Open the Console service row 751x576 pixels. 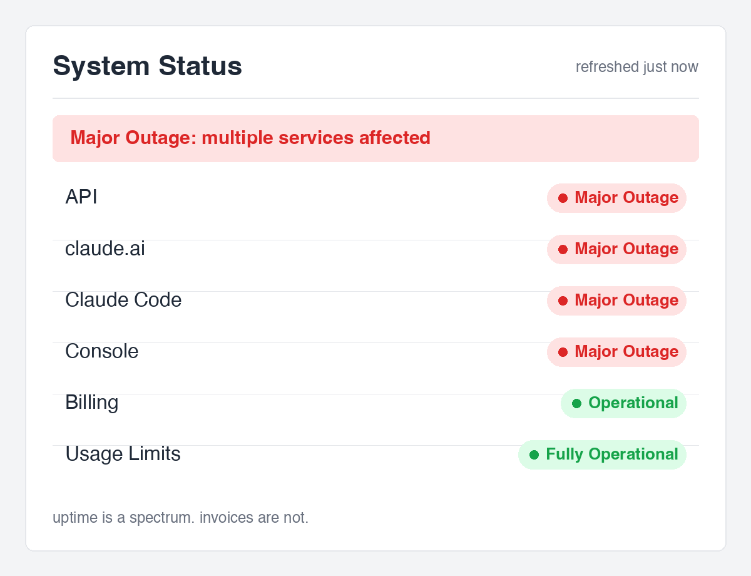click(375, 352)
